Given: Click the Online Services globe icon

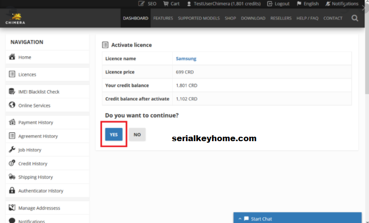Looking at the screenshot, I should (12, 105).
